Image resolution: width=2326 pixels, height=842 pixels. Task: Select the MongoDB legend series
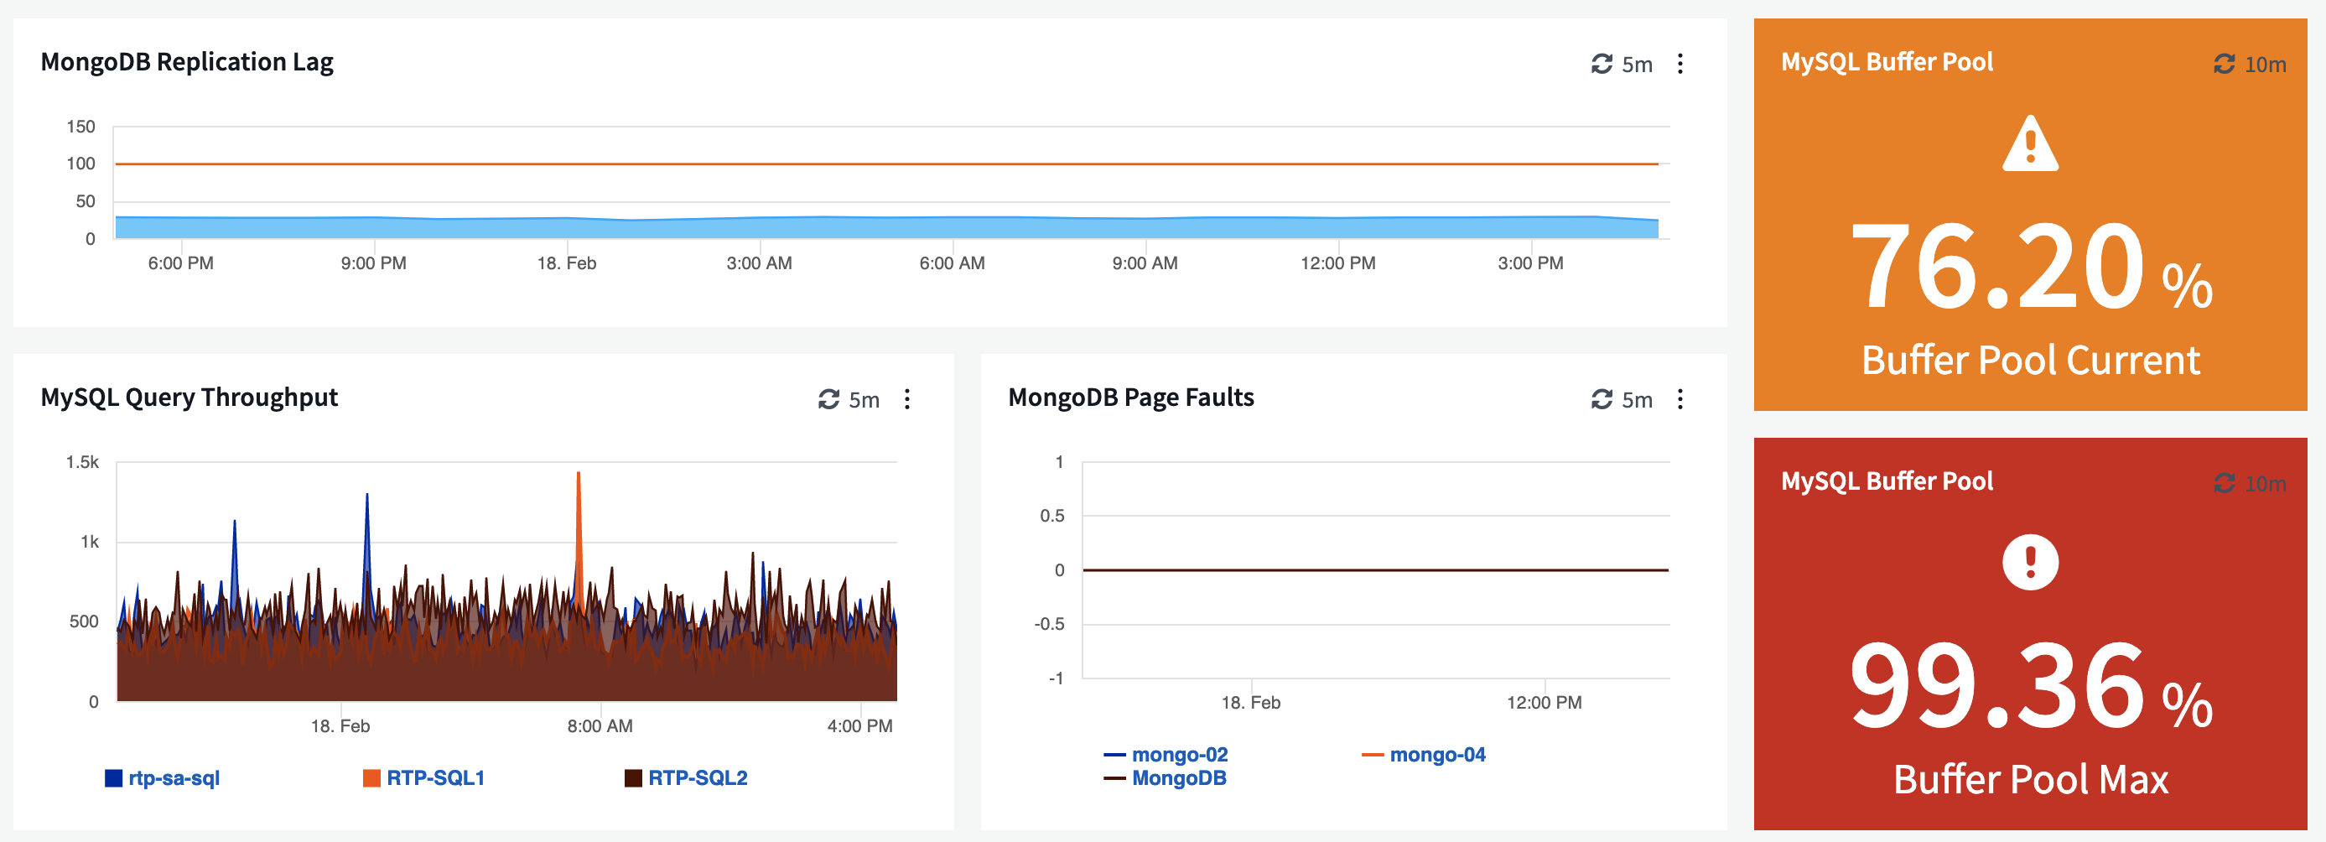pos(1178,778)
